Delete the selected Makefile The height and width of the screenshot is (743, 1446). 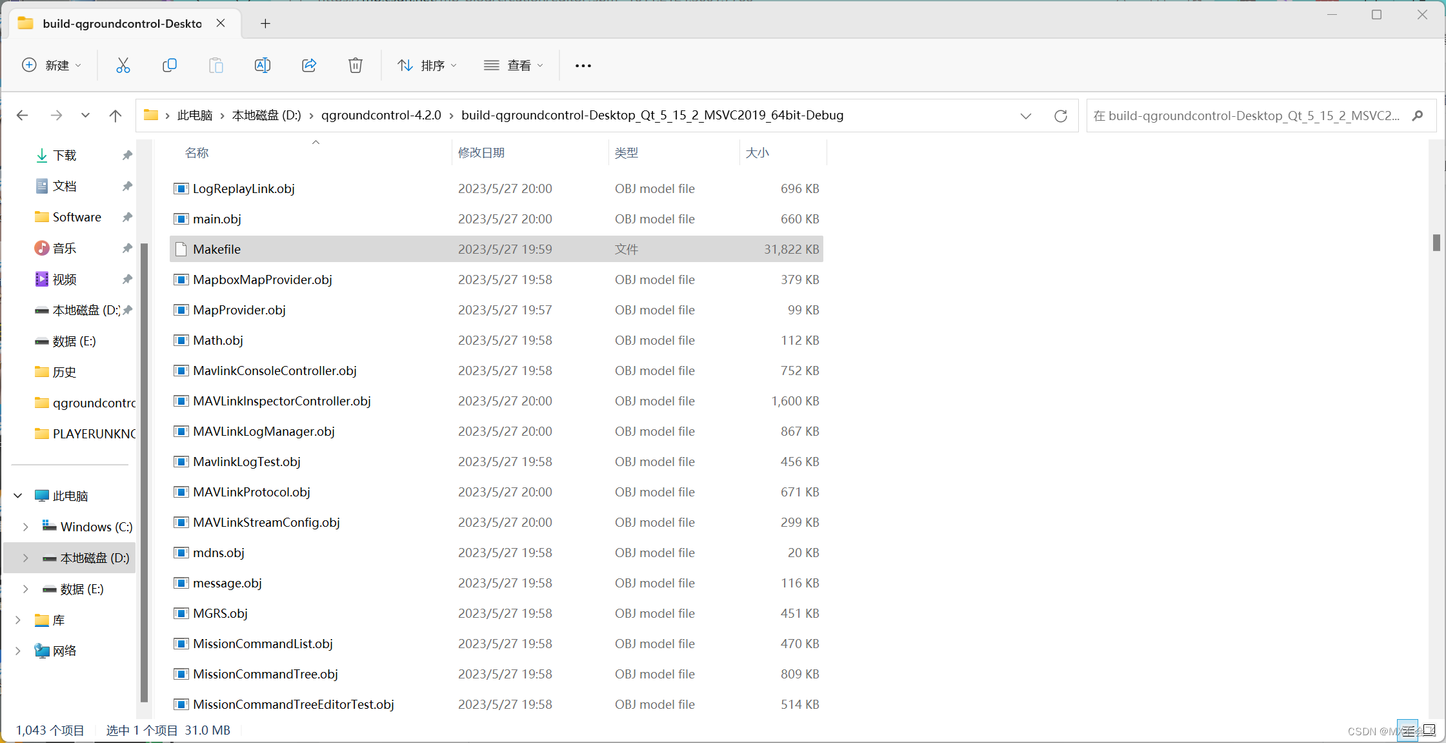coord(355,65)
